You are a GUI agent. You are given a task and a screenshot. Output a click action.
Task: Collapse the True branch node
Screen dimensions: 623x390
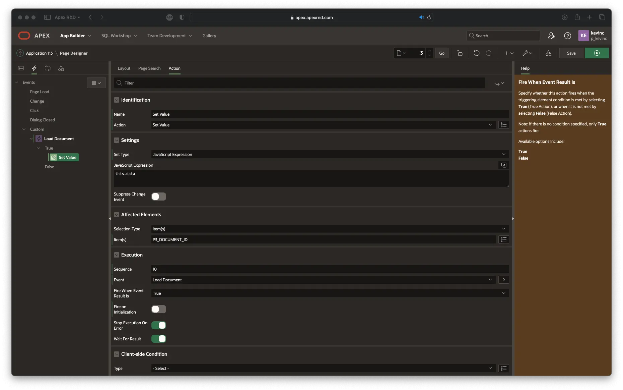(39, 148)
